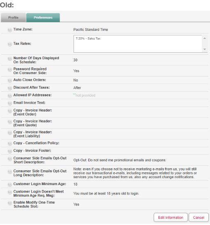Click the Cancel button
Viewport: 210px width, 225px height.
(198, 218)
